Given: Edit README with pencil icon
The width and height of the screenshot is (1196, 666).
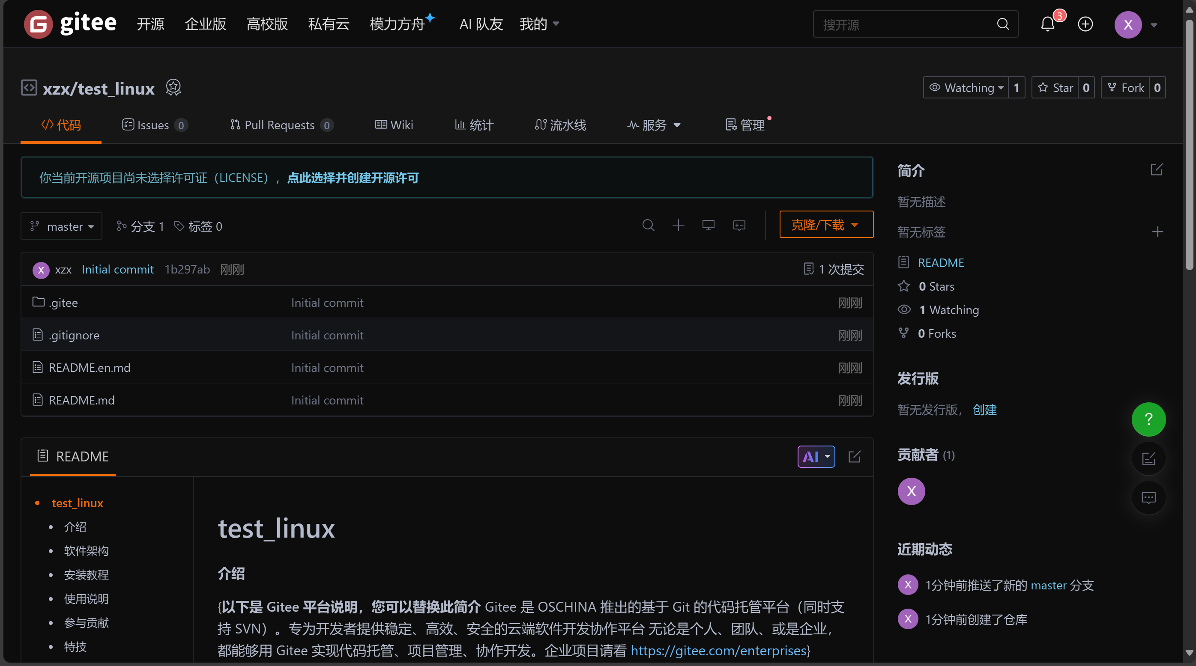Looking at the screenshot, I should tap(854, 457).
